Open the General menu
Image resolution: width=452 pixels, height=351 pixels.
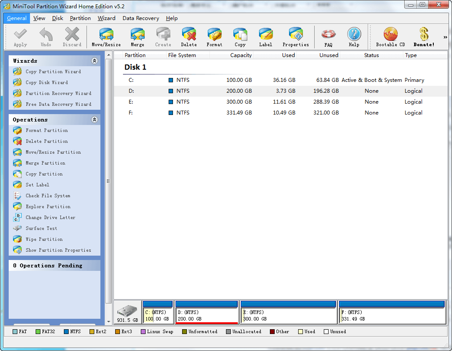[17, 18]
